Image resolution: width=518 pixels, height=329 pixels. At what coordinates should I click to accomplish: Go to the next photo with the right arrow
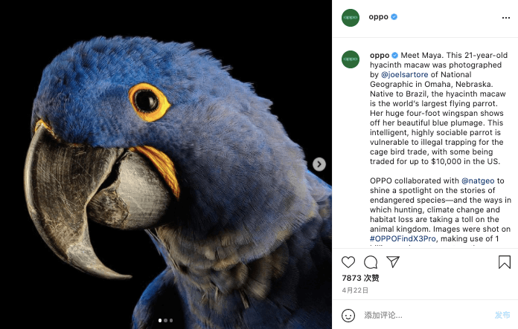click(319, 164)
